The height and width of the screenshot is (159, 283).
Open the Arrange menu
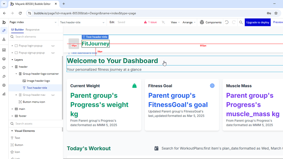pos(189,22)
